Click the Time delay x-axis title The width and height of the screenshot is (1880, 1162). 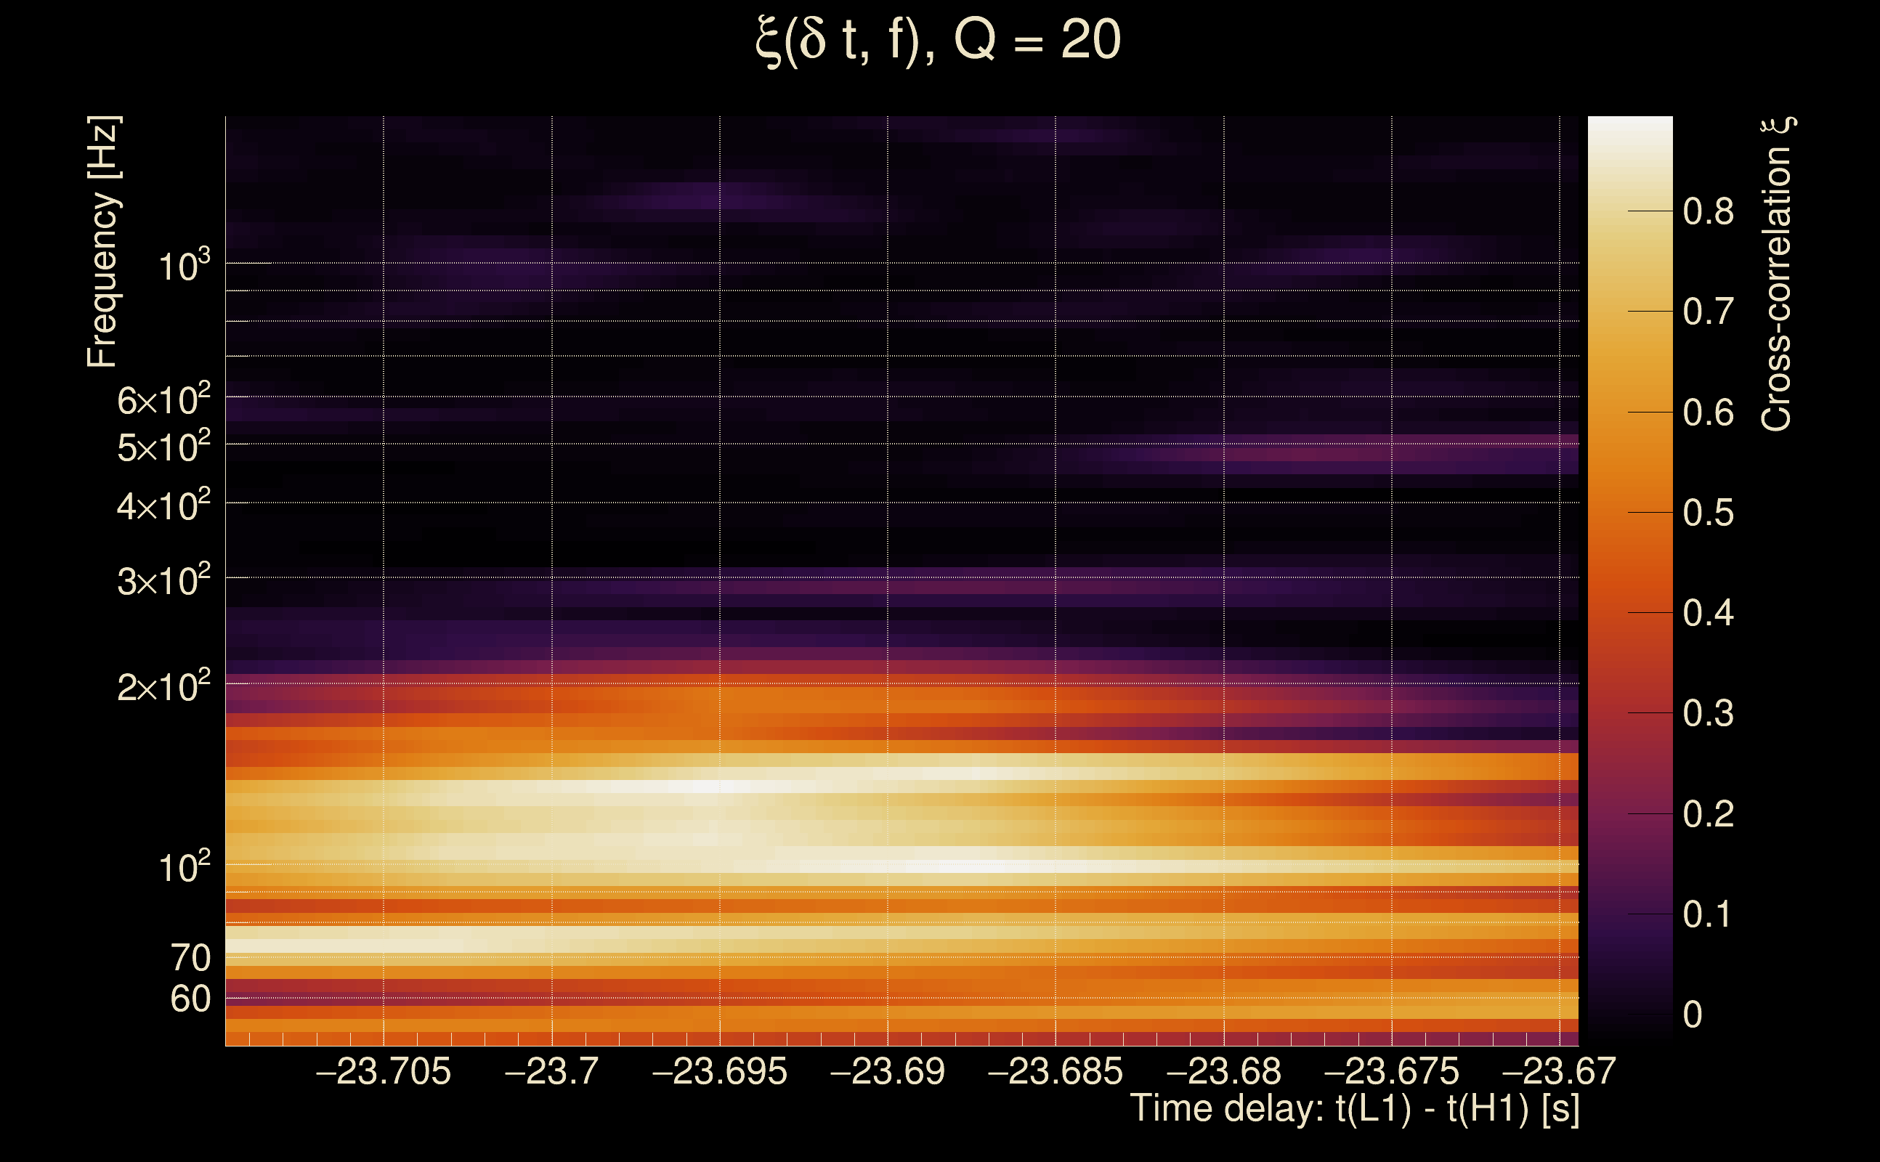[1354, 1109]
